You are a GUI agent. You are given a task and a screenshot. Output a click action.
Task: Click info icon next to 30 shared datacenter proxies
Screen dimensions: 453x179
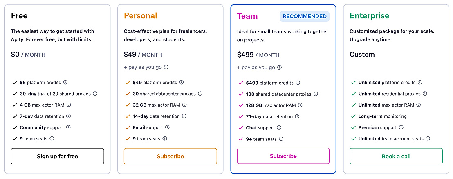(200, 94)
